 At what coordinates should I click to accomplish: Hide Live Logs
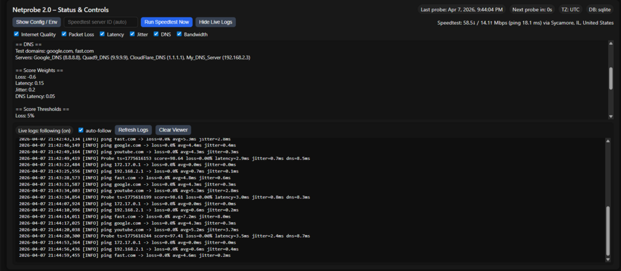click(215, 22)
